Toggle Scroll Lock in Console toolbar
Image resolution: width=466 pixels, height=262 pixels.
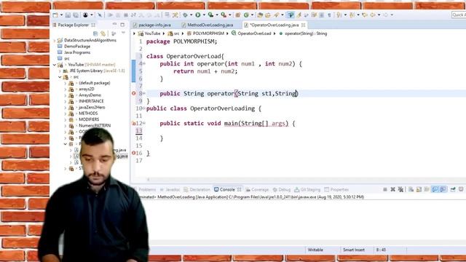click(419, 189)
